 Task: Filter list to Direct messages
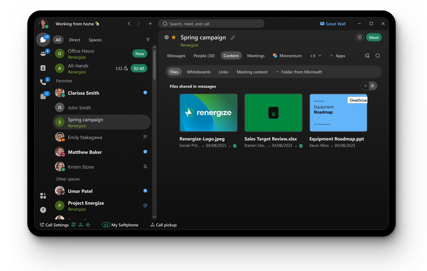point(75,40)
